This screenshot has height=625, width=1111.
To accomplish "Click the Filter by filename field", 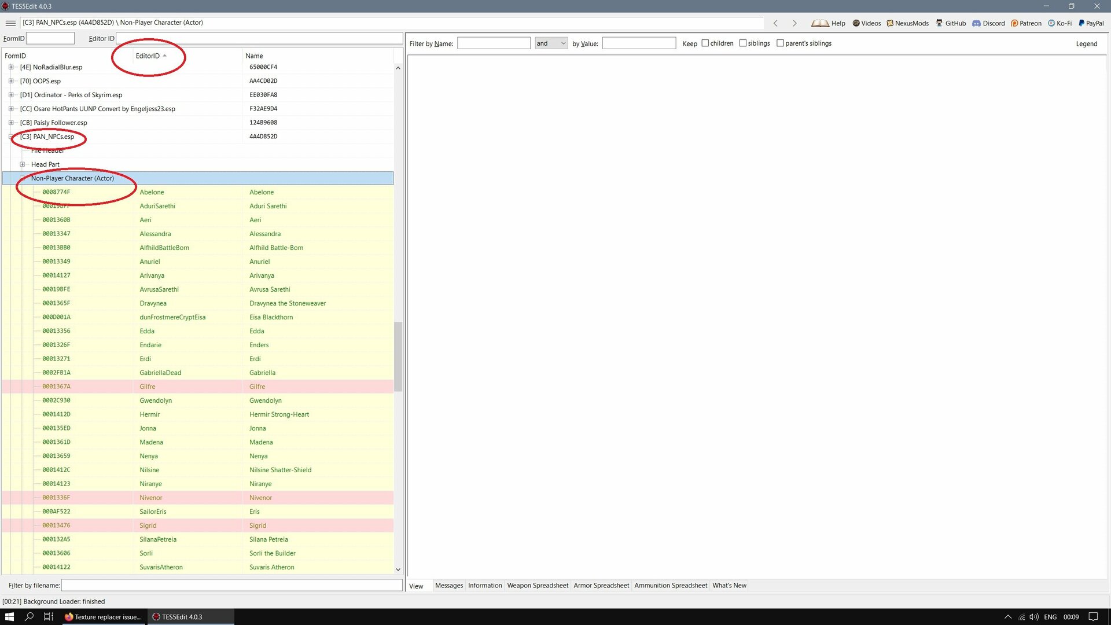I will pos(232,586).
